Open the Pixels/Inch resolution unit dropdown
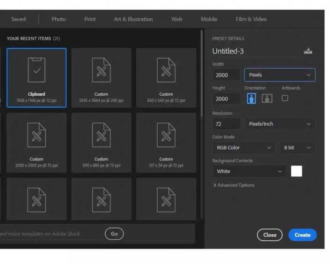 [279, 124]
